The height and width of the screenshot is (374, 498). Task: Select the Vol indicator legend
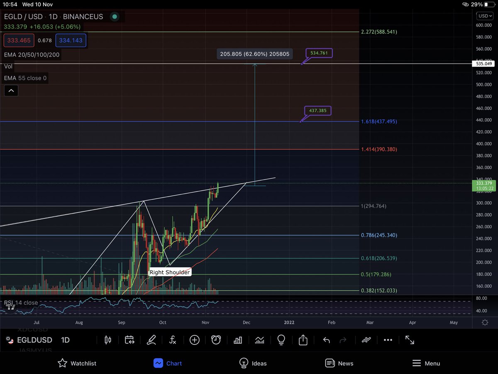(8, 66)
